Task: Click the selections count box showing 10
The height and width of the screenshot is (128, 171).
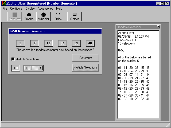Action: [x=15, y=68]
